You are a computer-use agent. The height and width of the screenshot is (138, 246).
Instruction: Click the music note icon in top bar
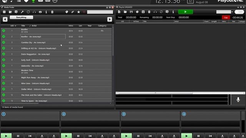point(12,1)
